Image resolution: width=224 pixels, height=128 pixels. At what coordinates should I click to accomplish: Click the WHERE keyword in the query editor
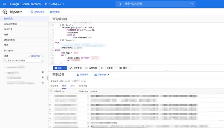pos(57,50)
